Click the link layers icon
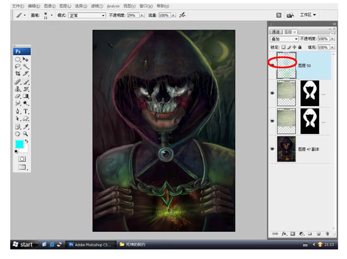Viewport: 347px width, 259px height. 275,234
